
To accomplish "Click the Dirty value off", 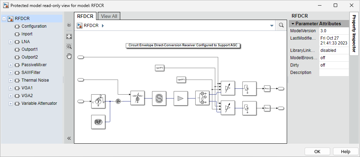I will (x=334, y=65).
